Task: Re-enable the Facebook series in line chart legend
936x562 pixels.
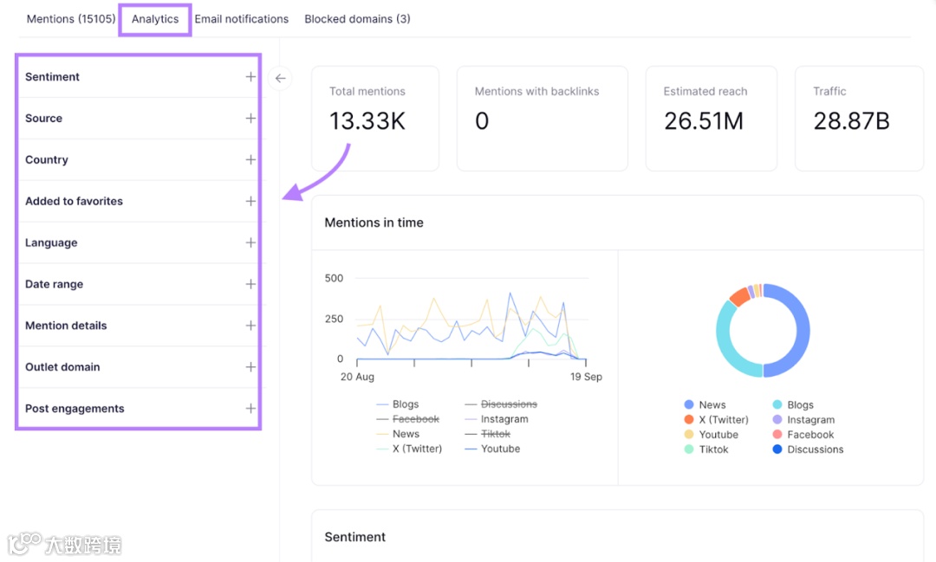Action: click(x=407, y=419)
